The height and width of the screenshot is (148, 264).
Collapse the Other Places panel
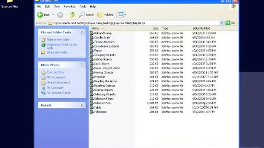click(x=82, y=65)
